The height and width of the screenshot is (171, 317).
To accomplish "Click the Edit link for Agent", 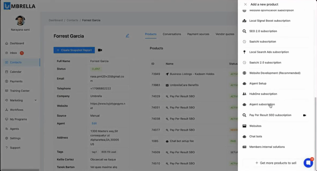I will tap(94, 124).
